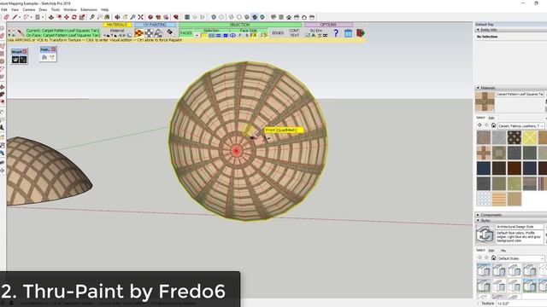Select the Transfer UV painting mode icon
Image resolution: width=547 pixels, height=307 pixels.
tap(158, 33)
